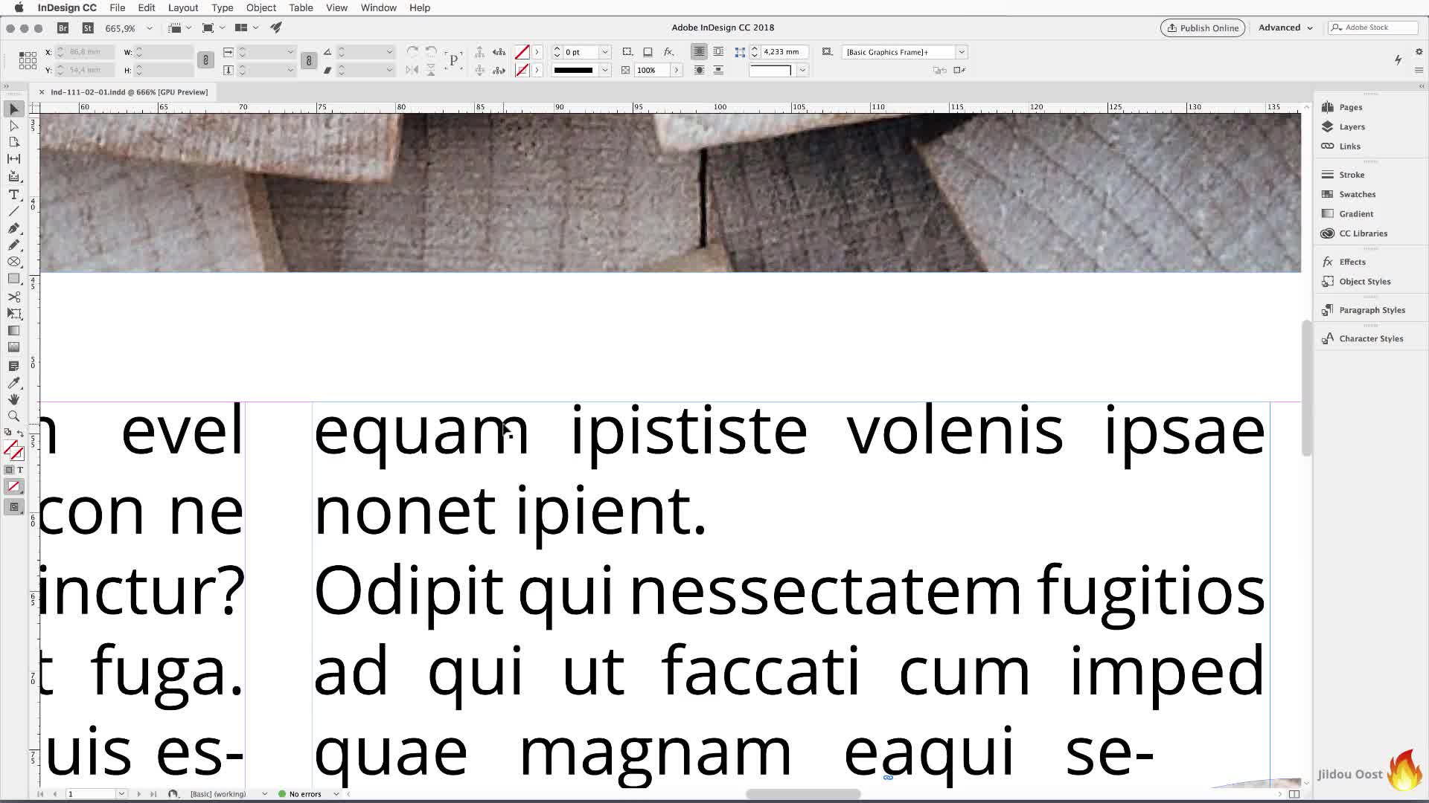
Task: Open Adobe Stock via St icon
Action: [88, 28]
